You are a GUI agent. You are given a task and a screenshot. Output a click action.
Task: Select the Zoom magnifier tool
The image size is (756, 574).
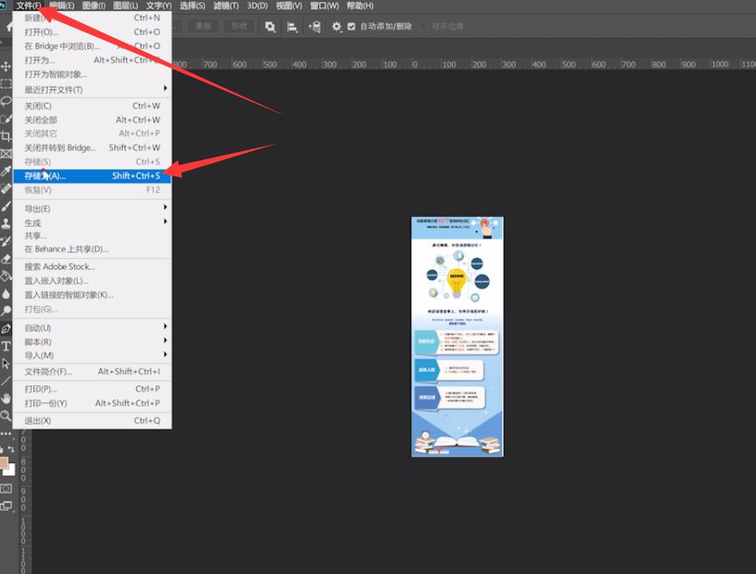tap(6, 415)
